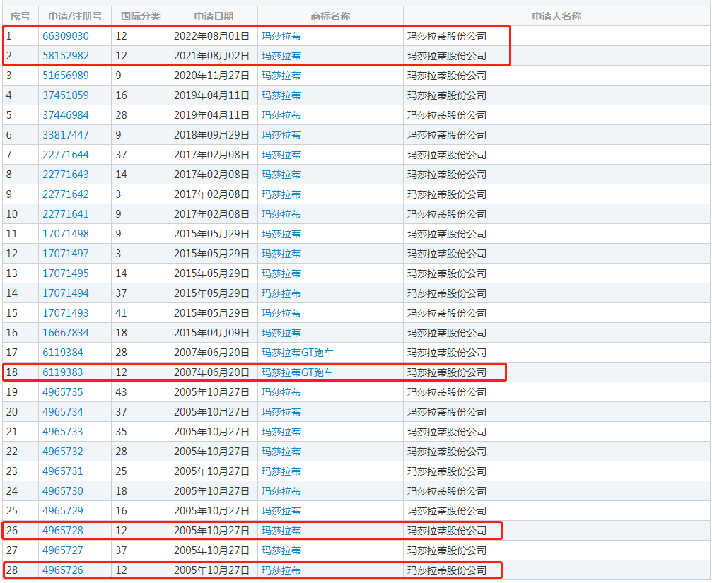Open registration number 4965735

pyautogui.click(x=62, y=392)
